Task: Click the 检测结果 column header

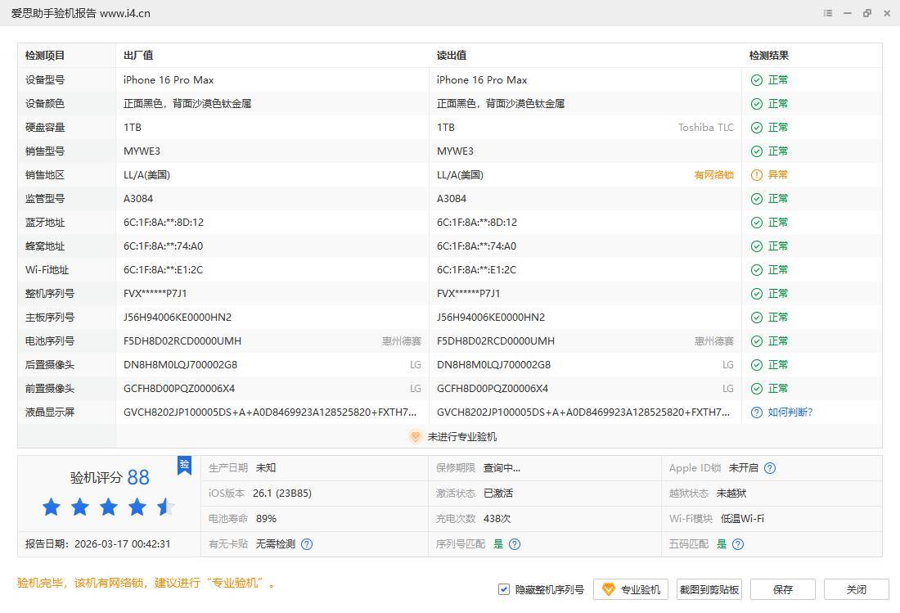Action: (x=769, y=56)
